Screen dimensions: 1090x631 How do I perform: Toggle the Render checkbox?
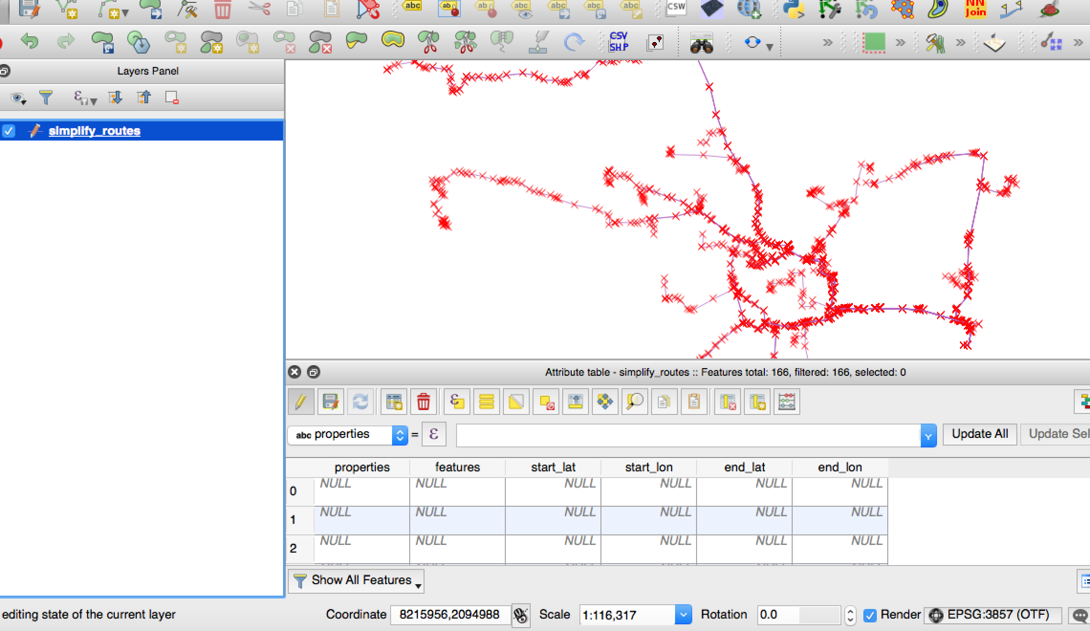click(870, 615)
